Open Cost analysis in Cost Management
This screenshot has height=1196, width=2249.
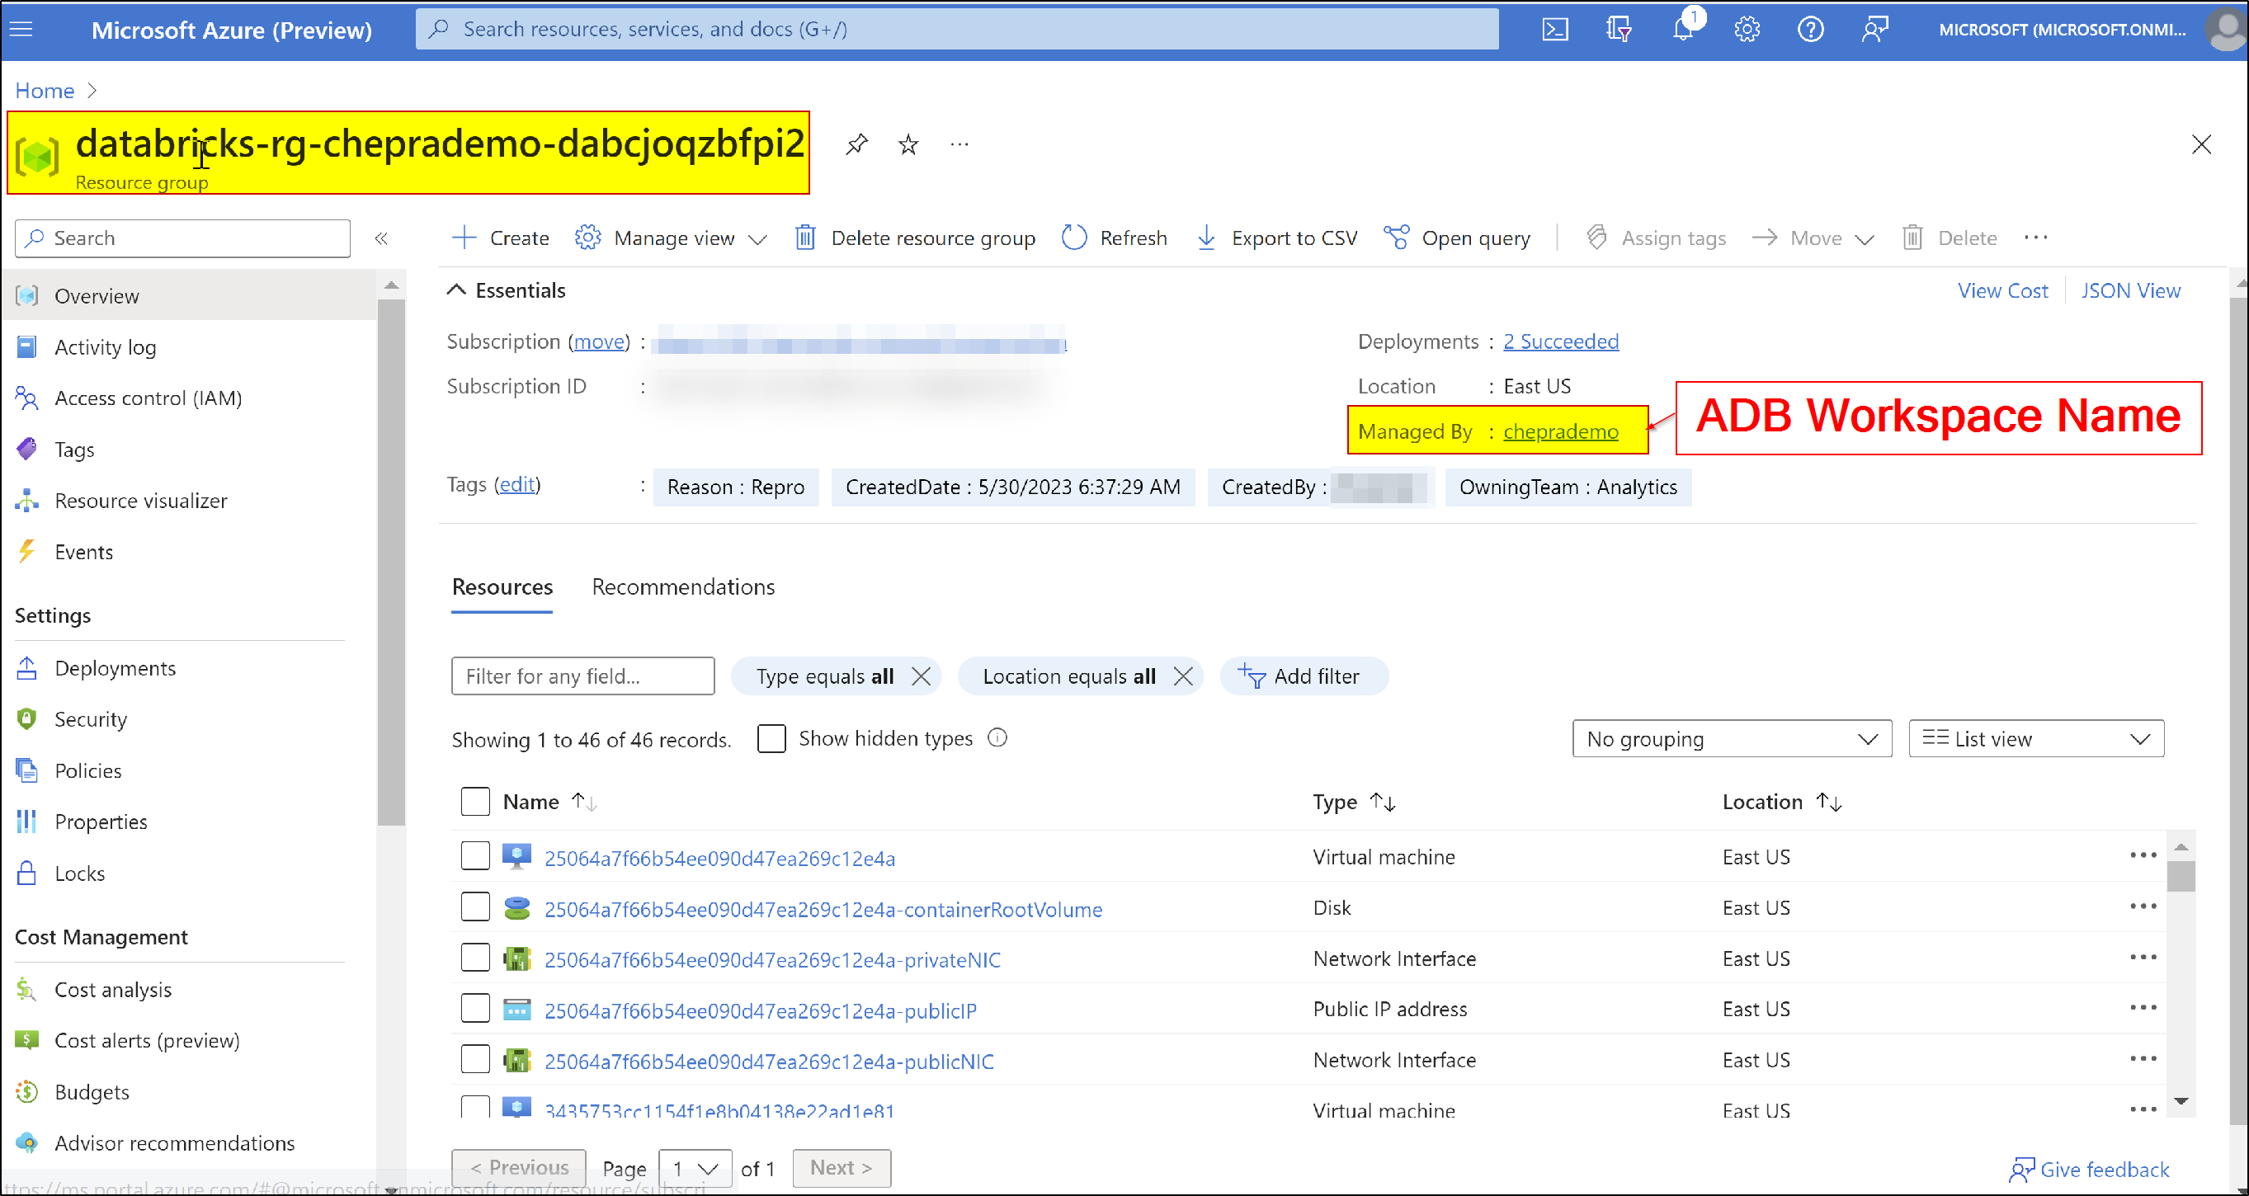pyautogui.click(x=113, y=990)
